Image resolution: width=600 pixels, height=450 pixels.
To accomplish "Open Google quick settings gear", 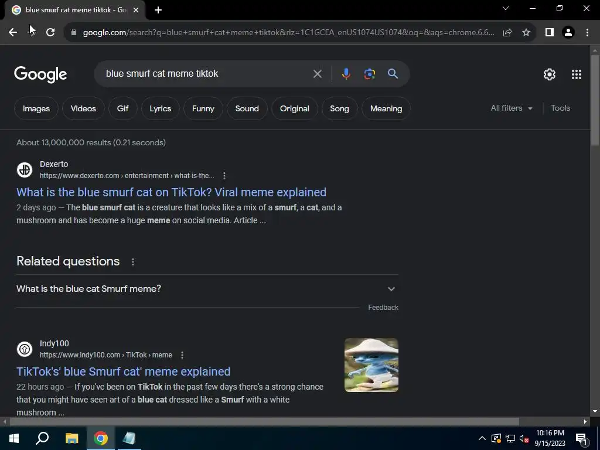I will tap(550, 74).
